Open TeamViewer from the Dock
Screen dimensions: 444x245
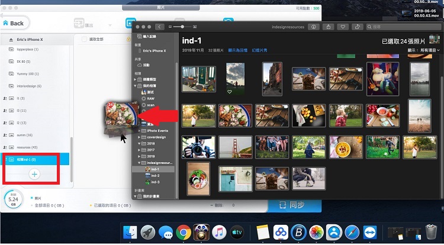pyautogui.click(x=370, y=233)
